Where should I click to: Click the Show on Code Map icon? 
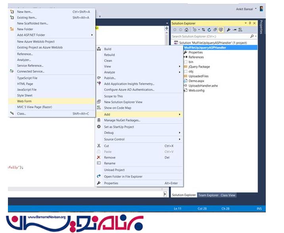tap(99, 108)
